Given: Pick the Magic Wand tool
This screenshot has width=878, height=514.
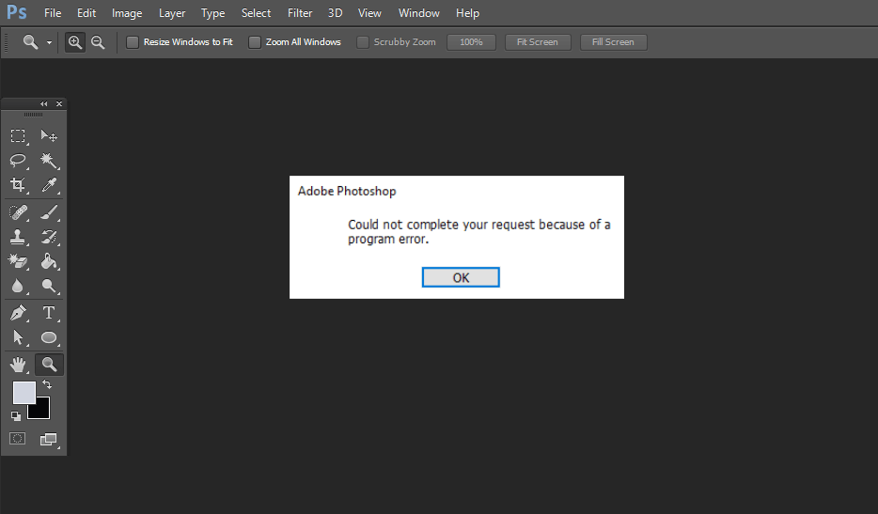Looking at the screenshot, I should [x=49, y=161].
